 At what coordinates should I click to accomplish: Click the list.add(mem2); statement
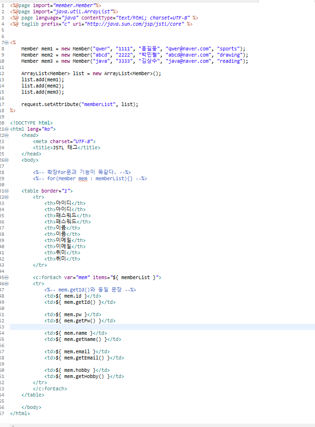coord(42,86)
